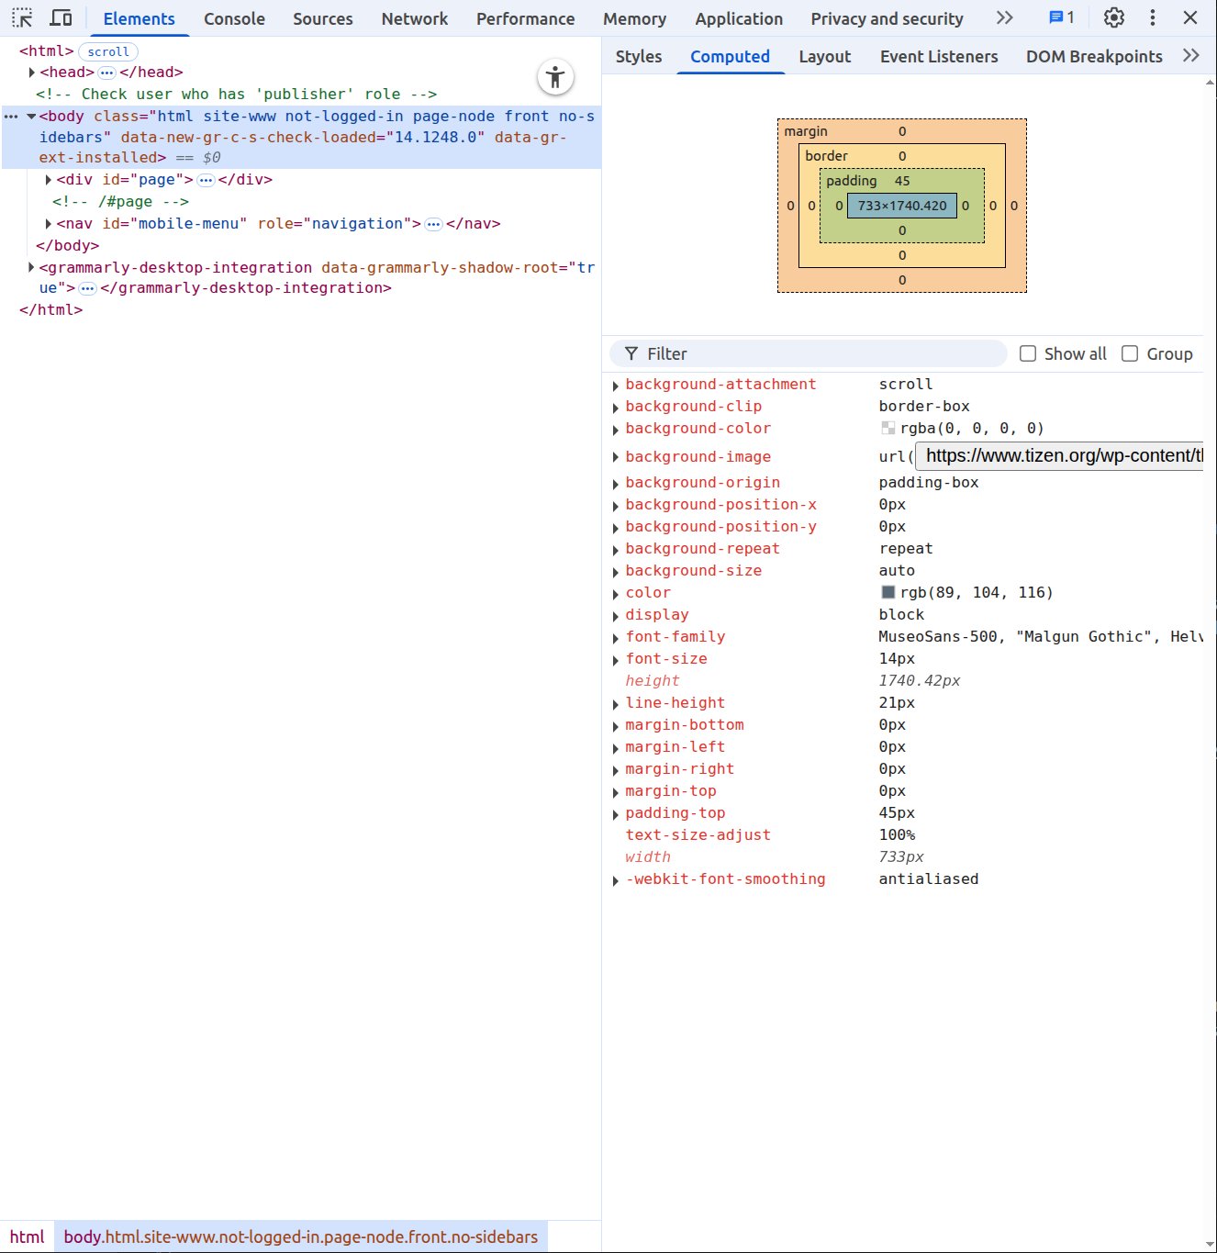Switch to the Console tab
This screenshot has width=1217, height=1253.
tap(234, 18)
